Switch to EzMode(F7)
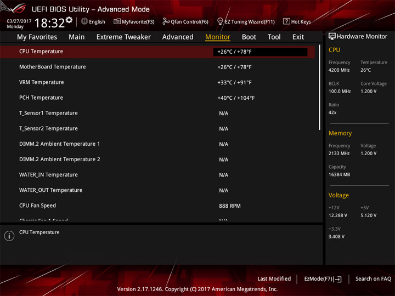Image resolution: width=395 pixels, height=296 pixels. click(323, 279)
